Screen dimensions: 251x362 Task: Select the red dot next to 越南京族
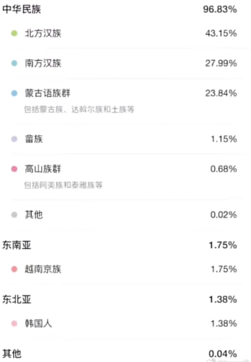14,269
